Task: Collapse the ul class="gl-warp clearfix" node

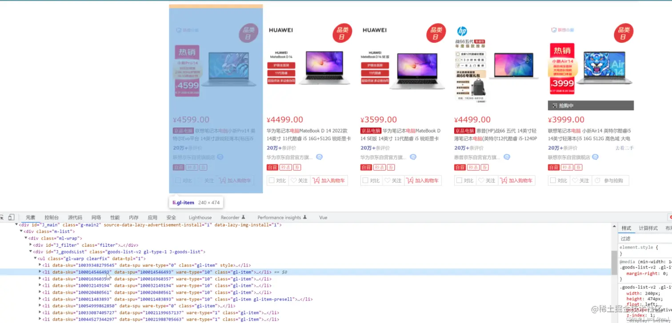Action: (36, 258)
